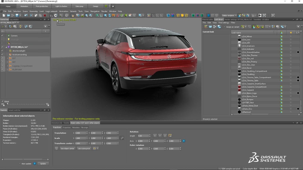Toggle visibility check for the Camera node

(x=2, y=36)
